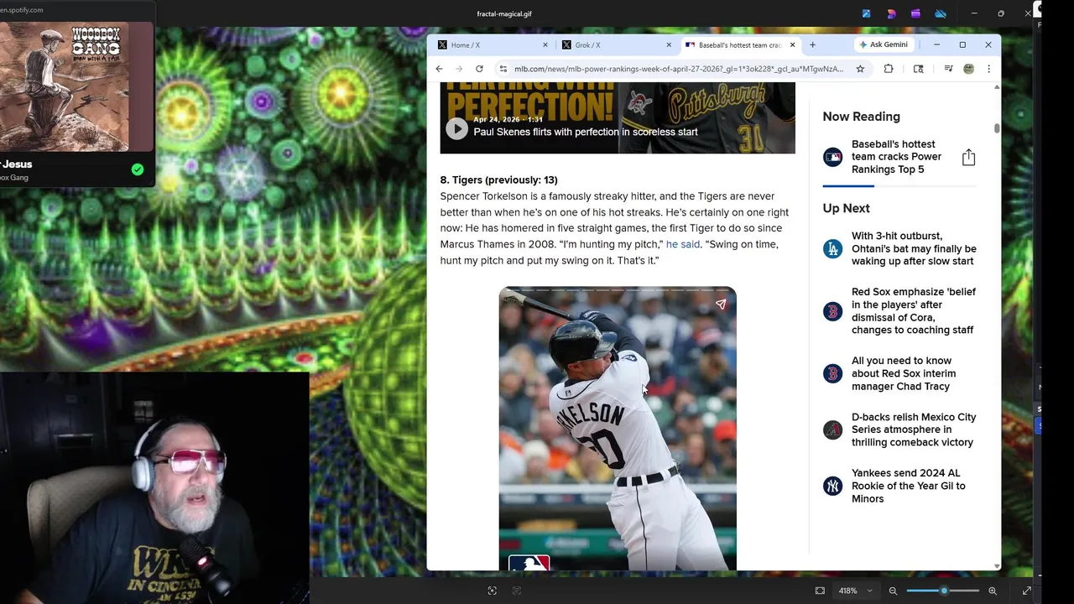This screenshot has width=1074, height=604.
Task: Click the "Up Next" heading
Action: (846, 208)
